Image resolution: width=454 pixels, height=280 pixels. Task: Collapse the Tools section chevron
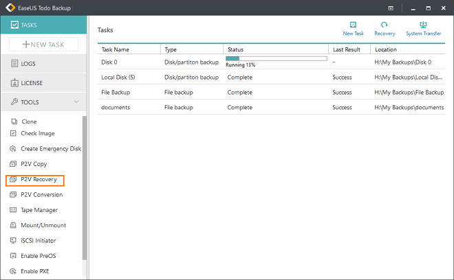pyautogui.click(x=76, y=102)
